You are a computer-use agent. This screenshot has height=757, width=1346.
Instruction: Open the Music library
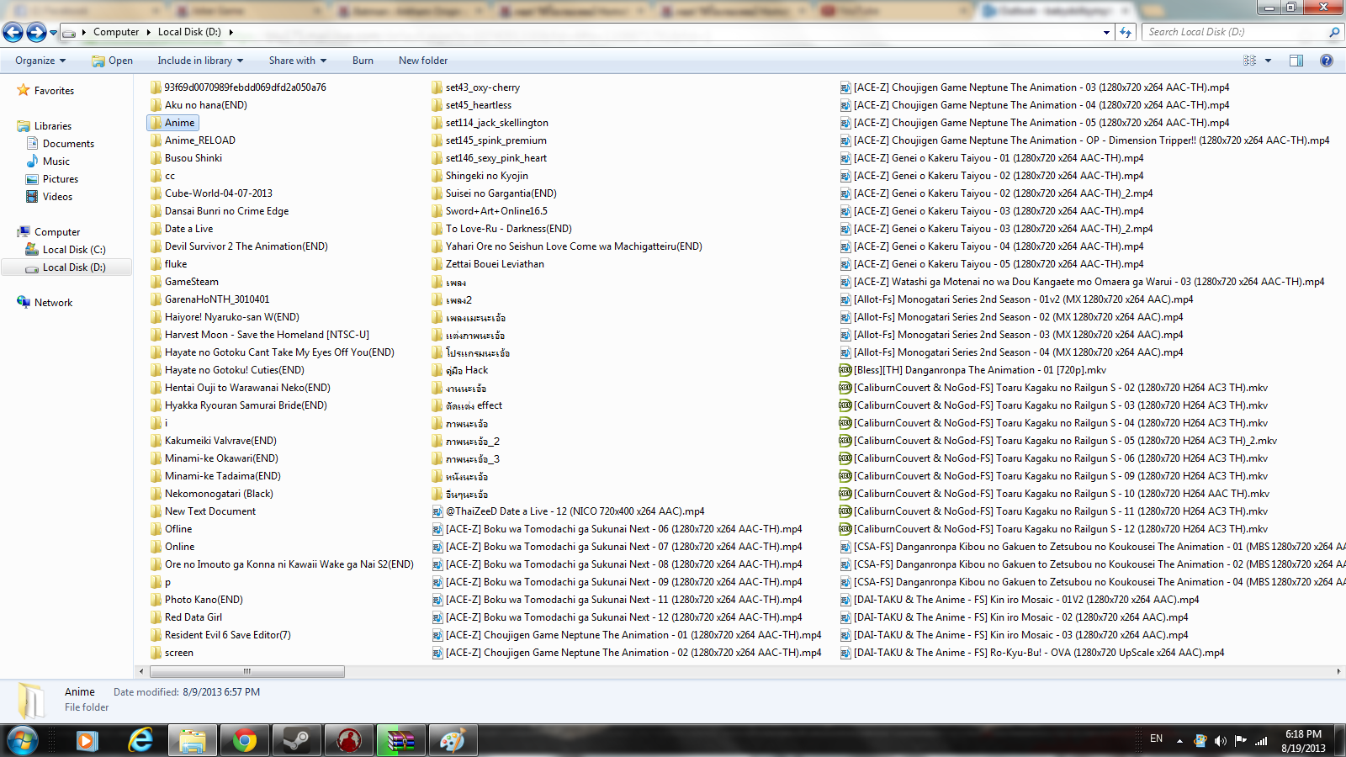pyautogui.click(x=56, y=161)
